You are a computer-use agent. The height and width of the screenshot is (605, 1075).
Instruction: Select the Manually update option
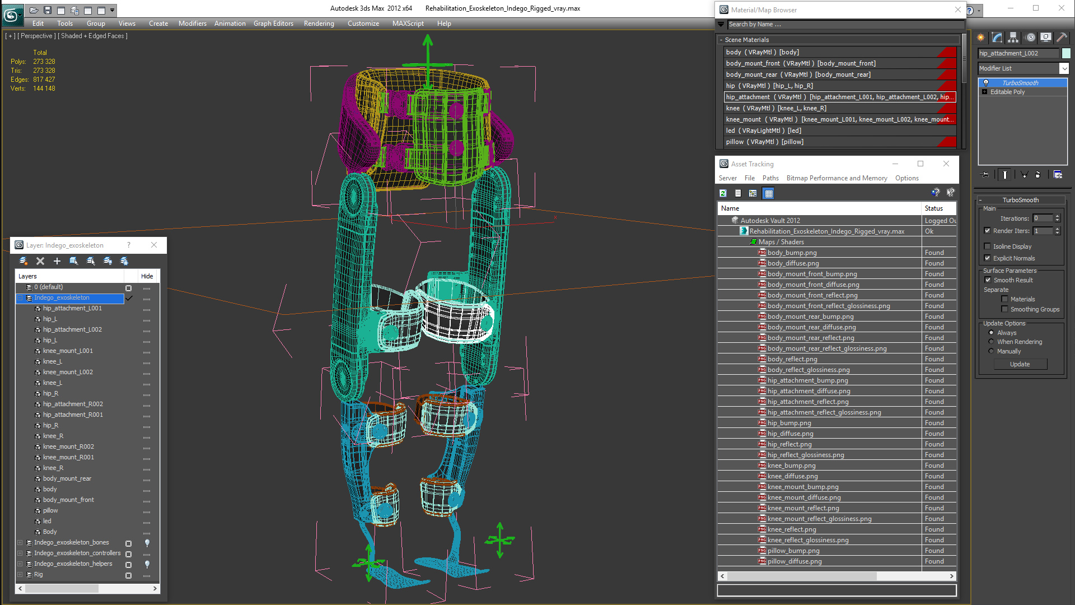[991, 351]
